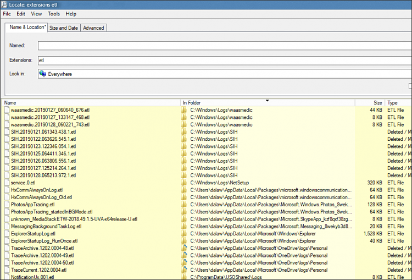Click the Named input field
The height and width of the screenshot is (280, 412).
pos(225,46)
